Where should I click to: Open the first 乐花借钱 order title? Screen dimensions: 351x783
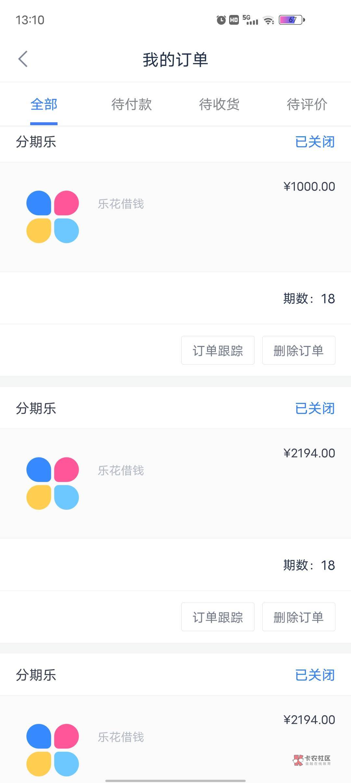tap(121, 204)
